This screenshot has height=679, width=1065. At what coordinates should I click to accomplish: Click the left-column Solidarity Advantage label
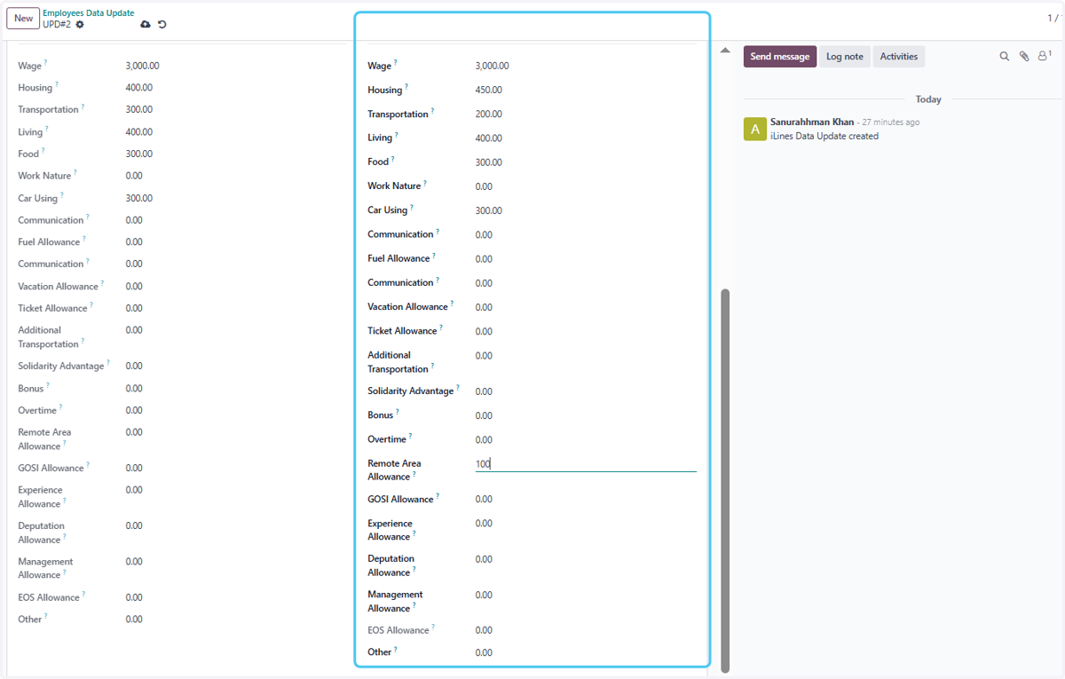coord(61,366)
